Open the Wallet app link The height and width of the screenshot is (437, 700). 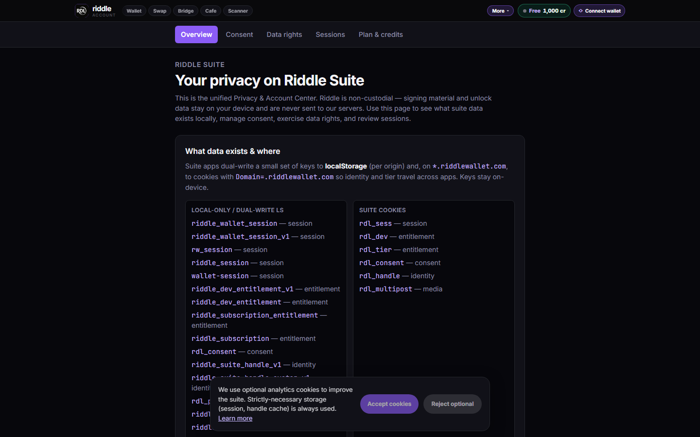click(134, 11)
